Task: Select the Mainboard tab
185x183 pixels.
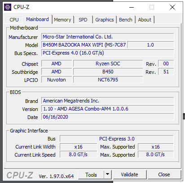Action: click(x=37, y=19)
